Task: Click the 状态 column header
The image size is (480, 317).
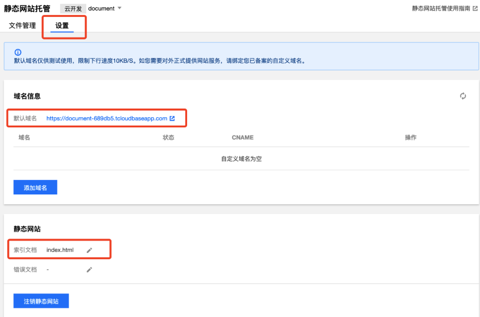Action: [x=168, y=138]
